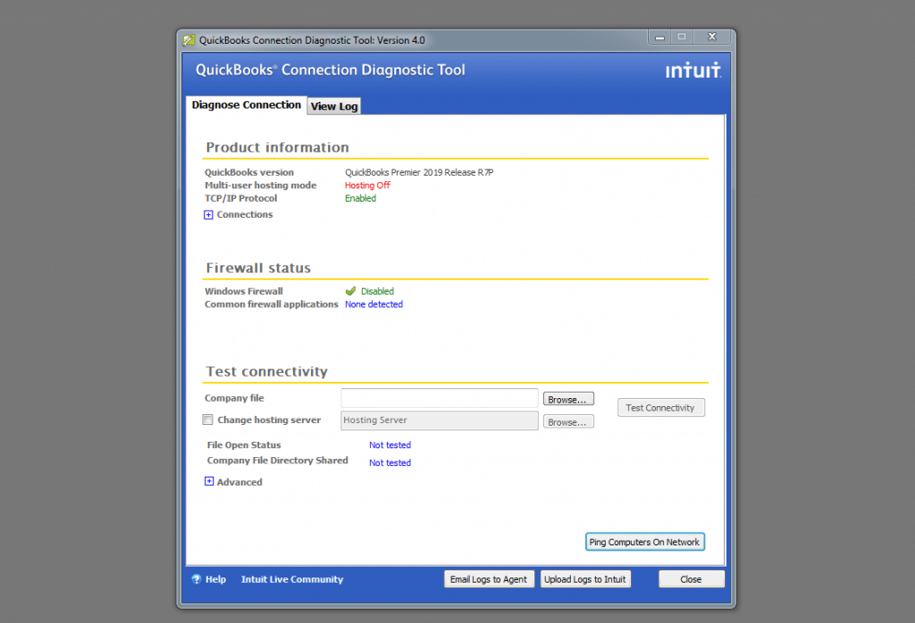Expand the Connections section
This screenshot has width=915, height=623.
pos(208,214)
